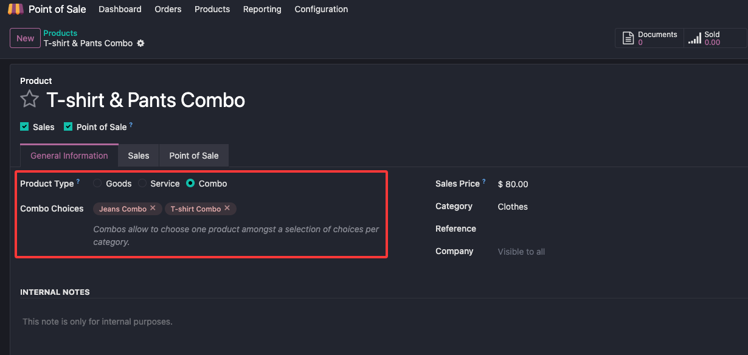Open the Configuration menu
This screenshot has height=355, width=748.
pyautogui.click(x=321, y=9)
